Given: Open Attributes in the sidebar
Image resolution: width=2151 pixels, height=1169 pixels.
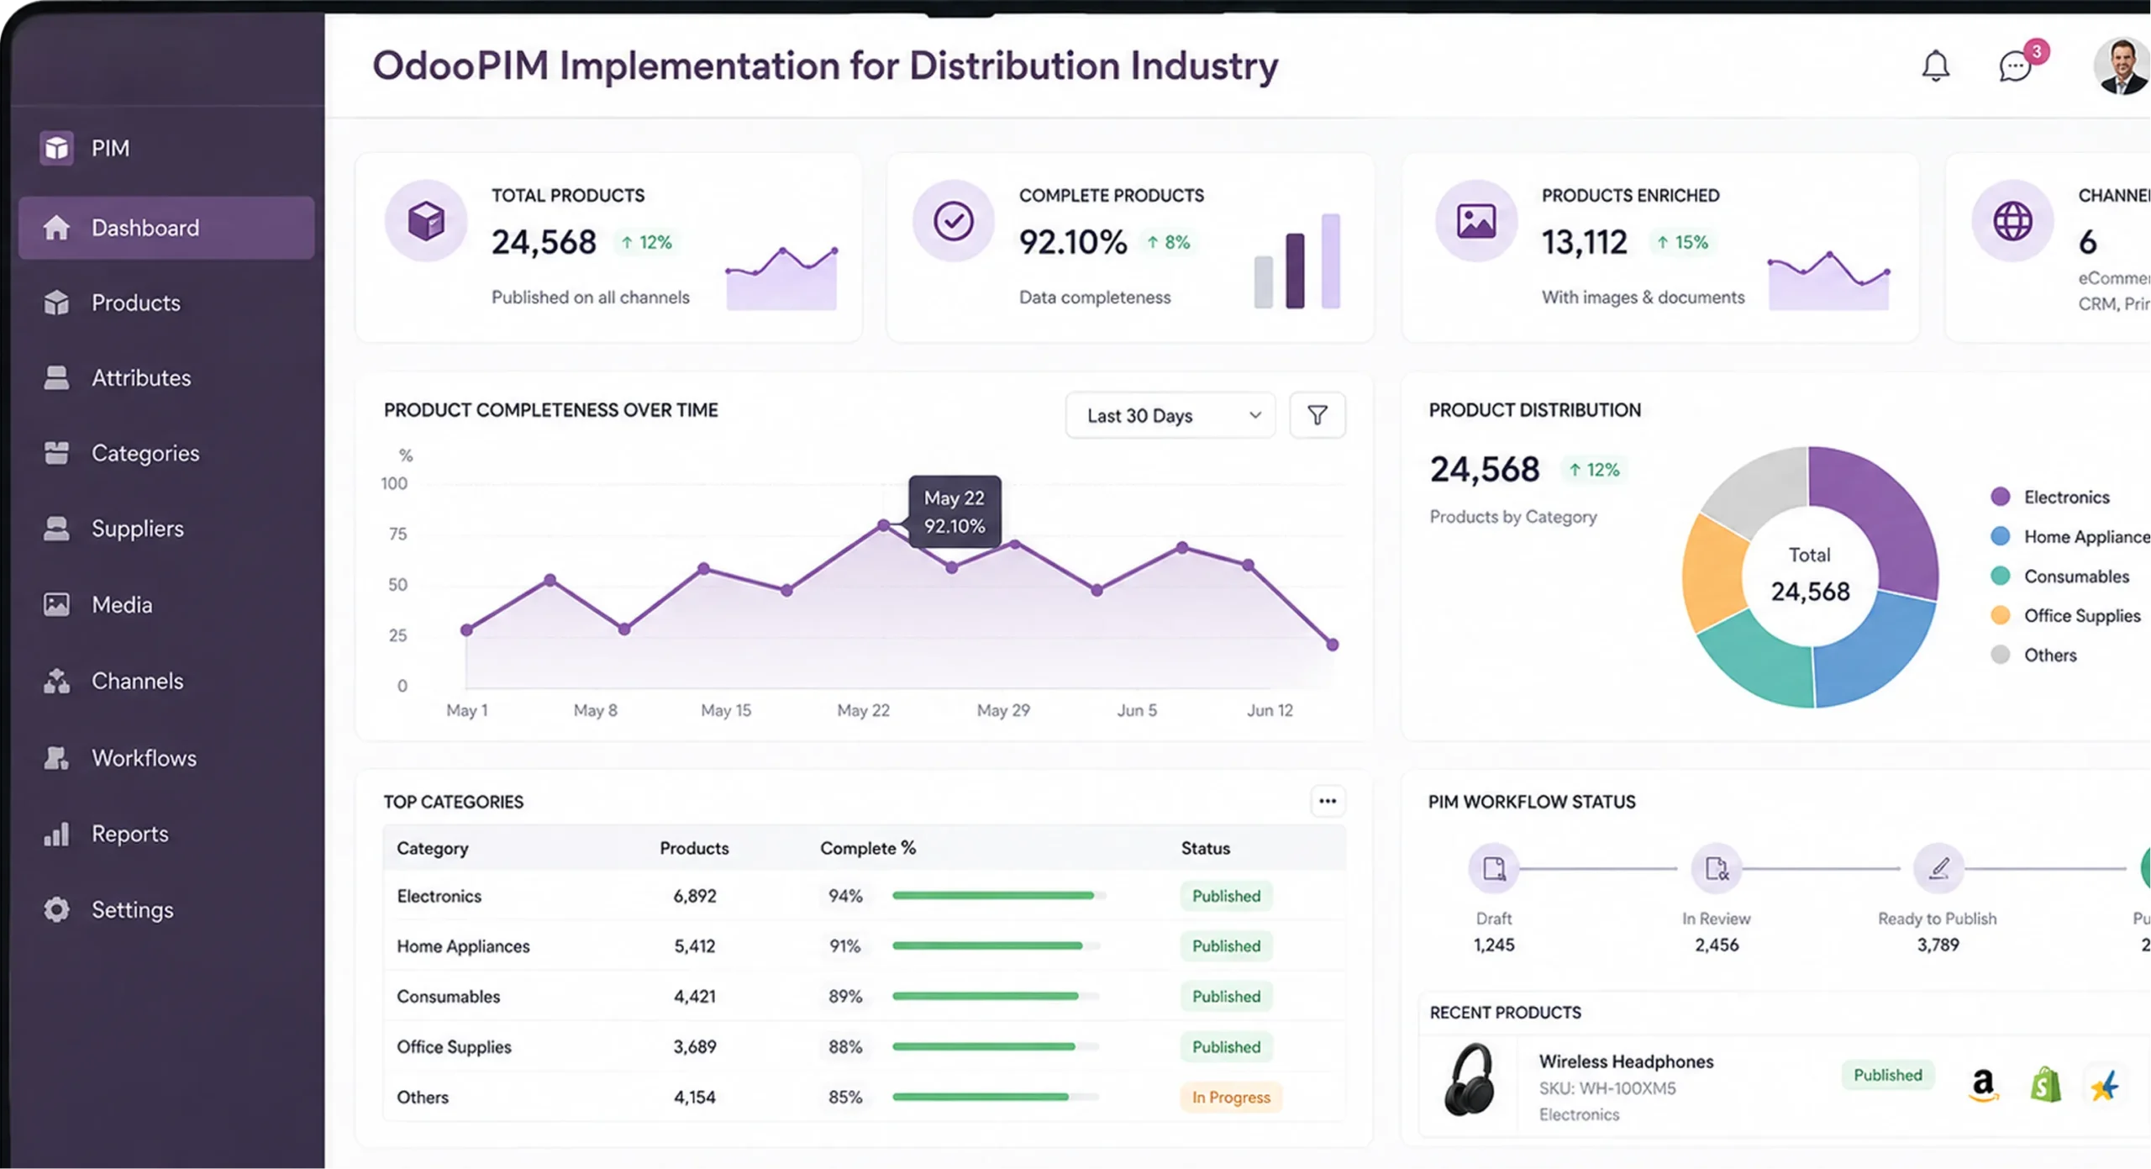Looking at the screenshot, I should coord(141,377).
